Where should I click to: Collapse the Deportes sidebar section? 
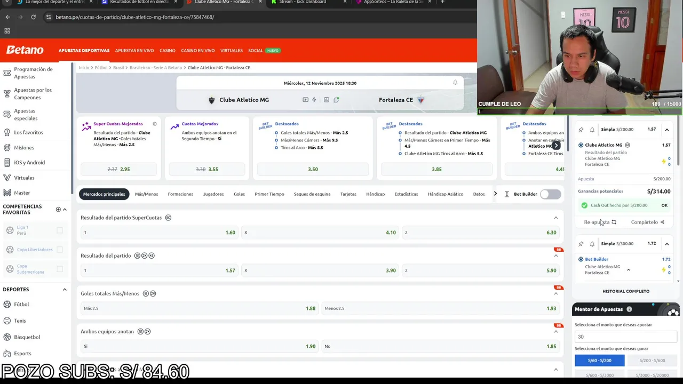(65, 290)
